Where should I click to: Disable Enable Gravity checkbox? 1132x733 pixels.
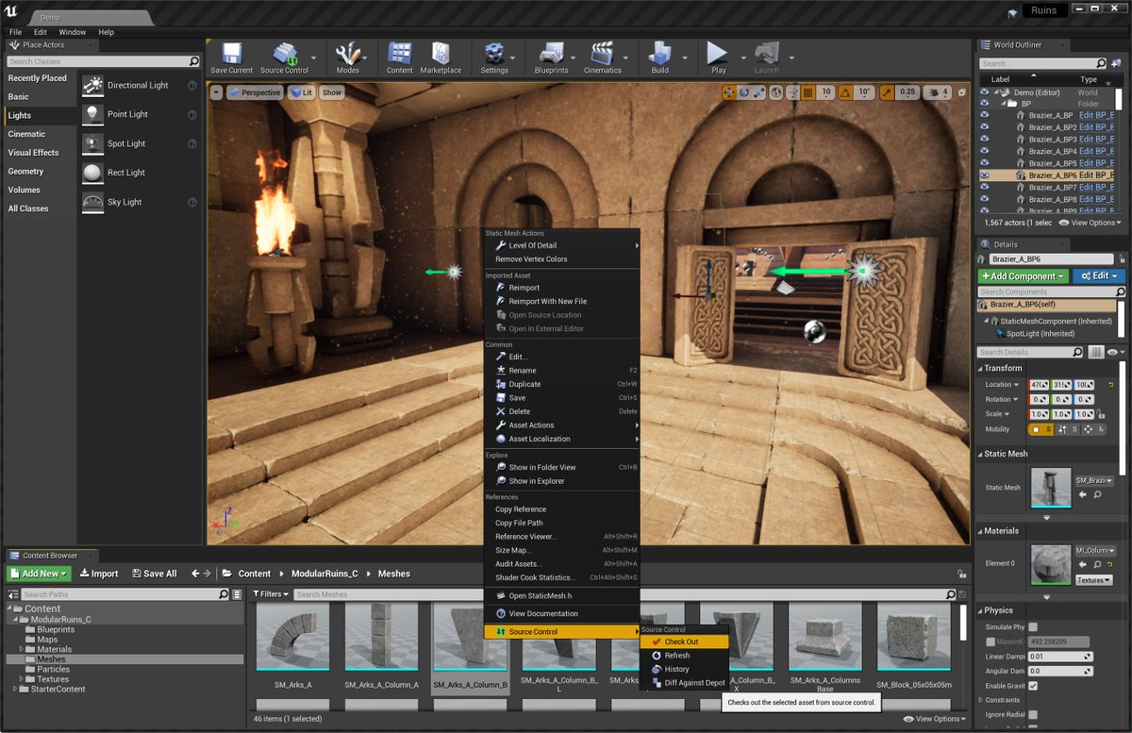1033,685
